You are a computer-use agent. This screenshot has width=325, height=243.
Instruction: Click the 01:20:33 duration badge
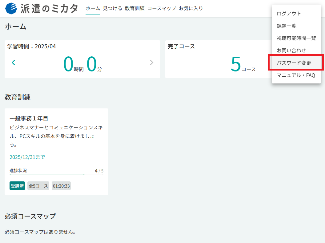pos(61,186)
